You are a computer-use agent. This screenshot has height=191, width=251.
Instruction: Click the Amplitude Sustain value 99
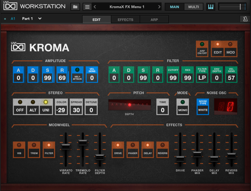point(47,78)
